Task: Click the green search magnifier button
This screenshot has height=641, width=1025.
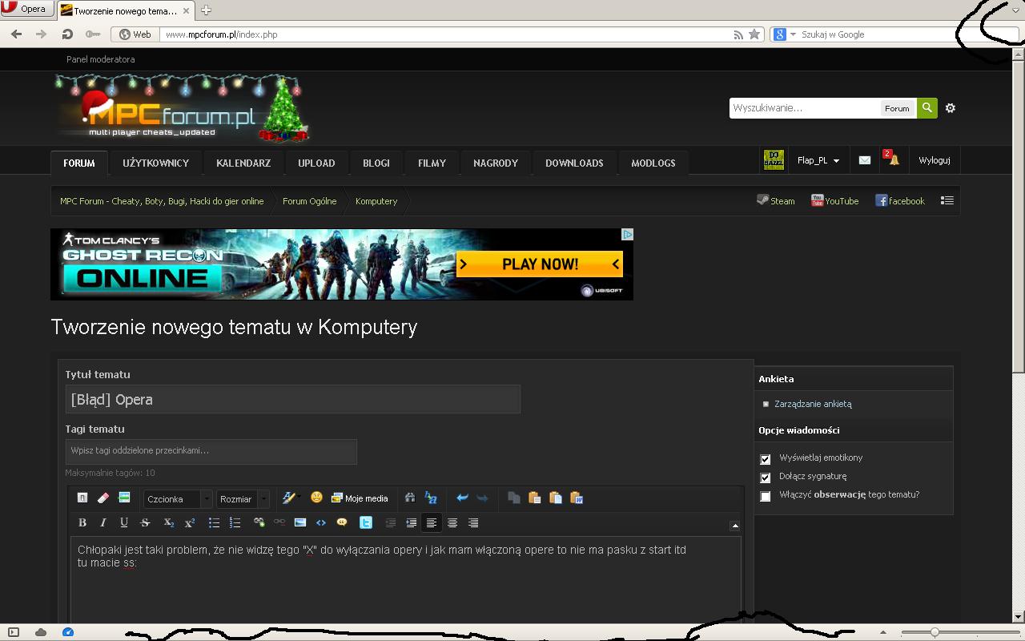Action: [927, 107]
